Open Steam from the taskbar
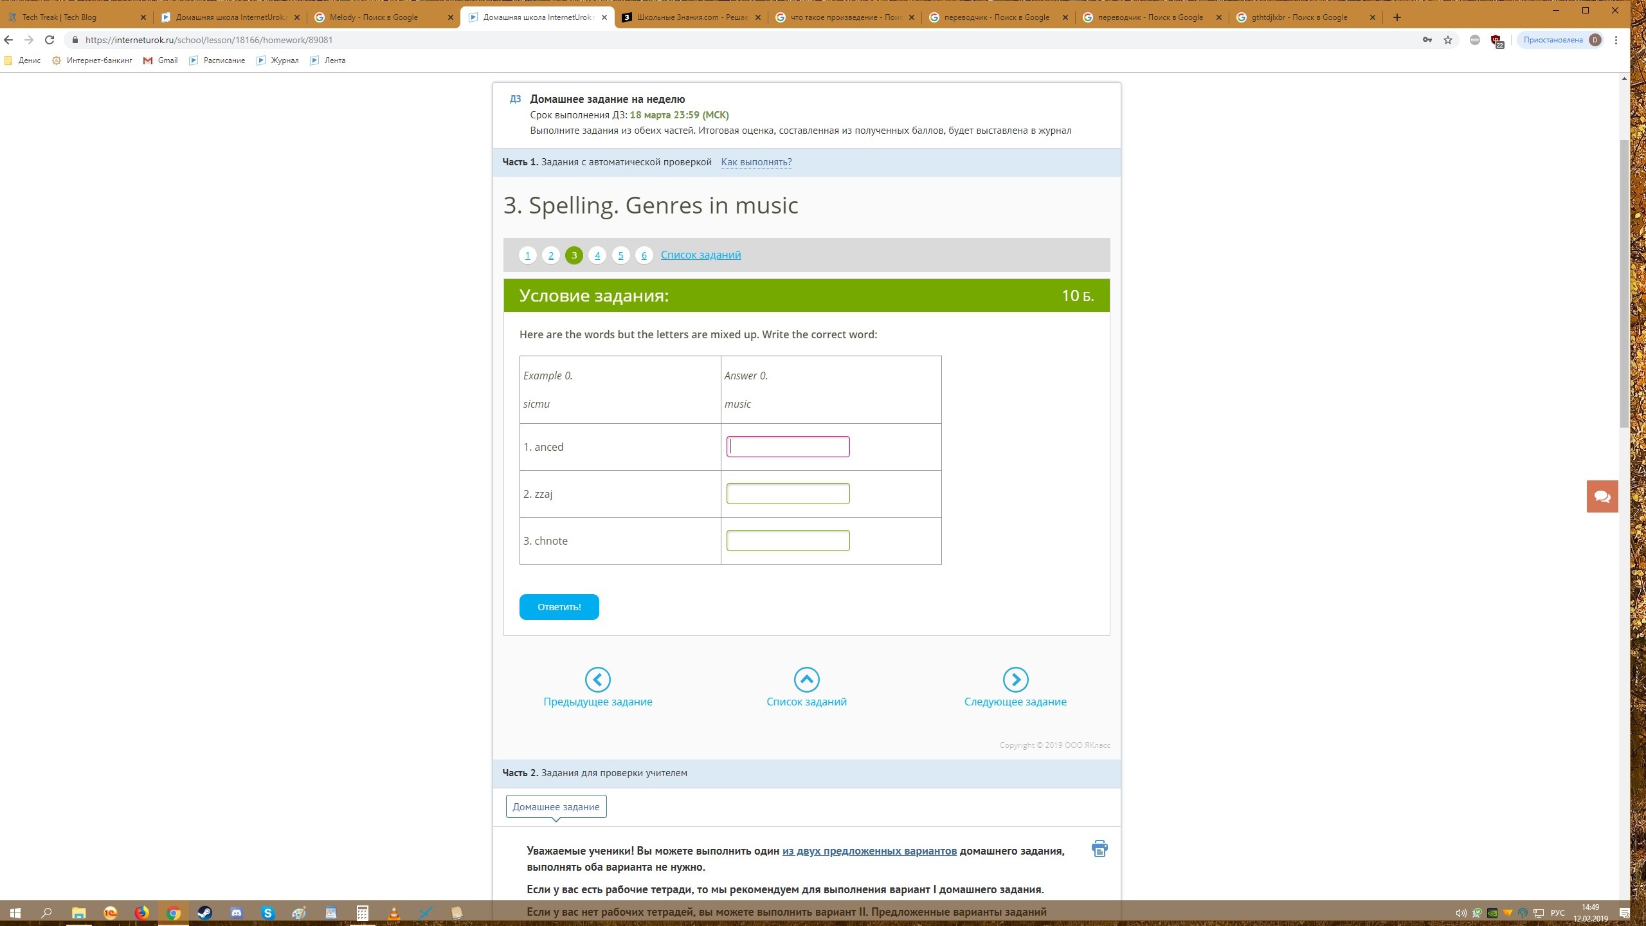 (x=204, y=912)
